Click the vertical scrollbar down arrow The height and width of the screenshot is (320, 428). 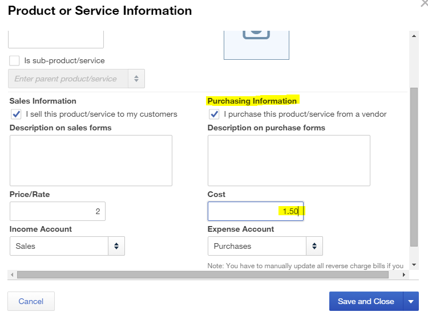point(414,265)
